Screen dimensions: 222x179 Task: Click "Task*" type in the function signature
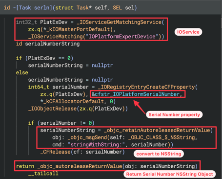(84, 8)
